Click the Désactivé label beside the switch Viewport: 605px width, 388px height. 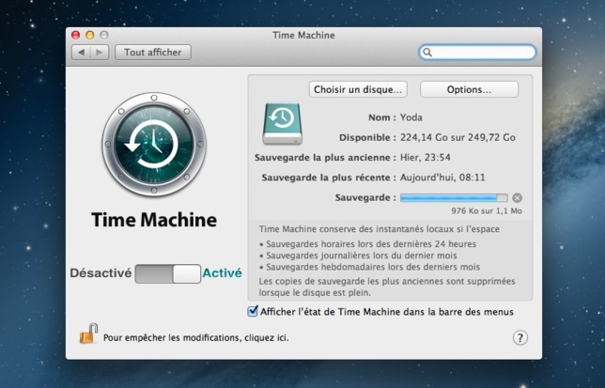coord(101,273)
